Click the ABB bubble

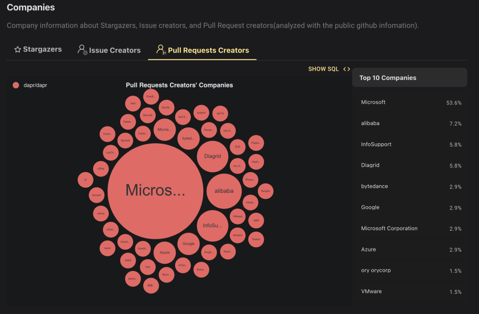[x=256, y=220]
